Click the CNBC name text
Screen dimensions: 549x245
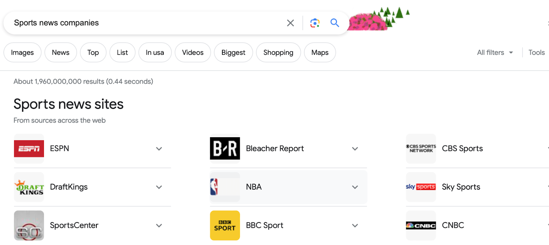453,225
